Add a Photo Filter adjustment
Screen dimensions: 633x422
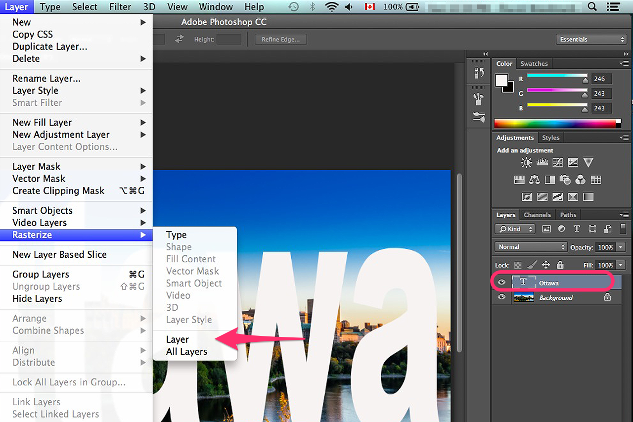(565, 180)
